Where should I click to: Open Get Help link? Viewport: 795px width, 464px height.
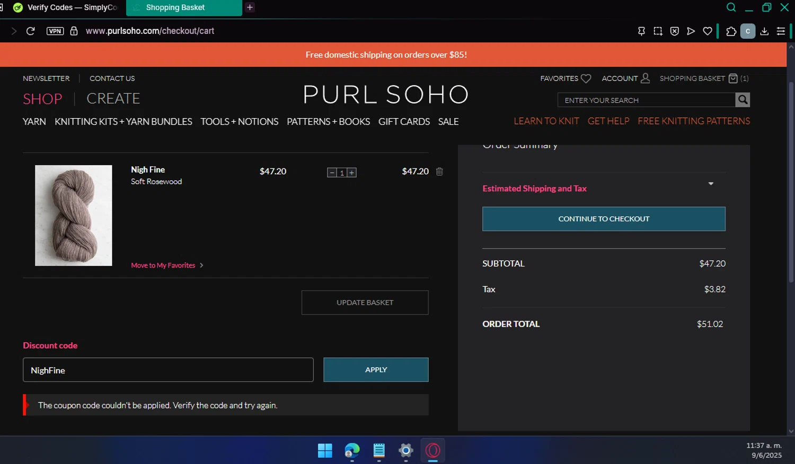coord(608,121)
